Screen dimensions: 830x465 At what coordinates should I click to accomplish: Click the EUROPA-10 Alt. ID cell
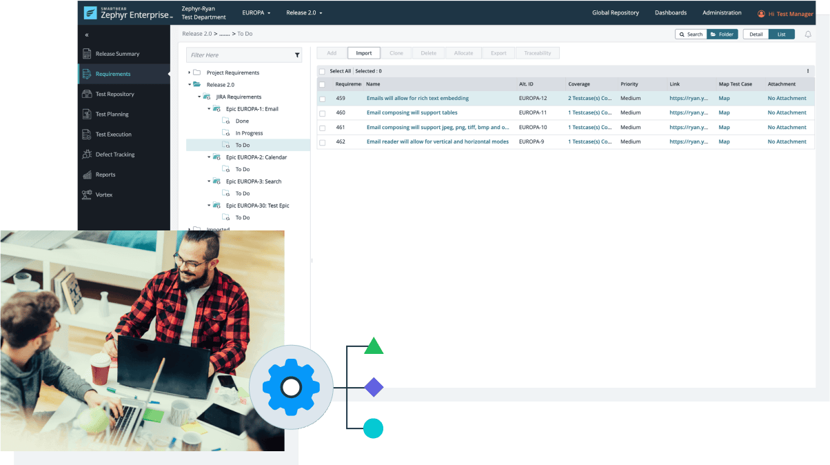click(x=533, y=128)
